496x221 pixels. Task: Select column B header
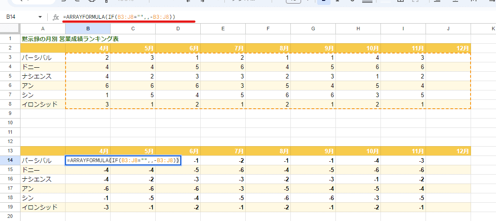click(x=88, y=29)
